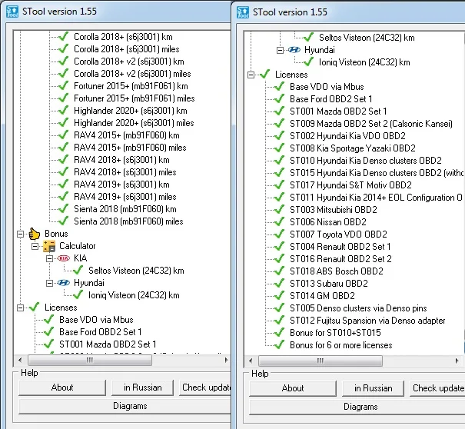Viewport: 465px width, 429px height.
Task: Select RAV4 2015+ (mb91F060) km
Action: tap(127, 135)
